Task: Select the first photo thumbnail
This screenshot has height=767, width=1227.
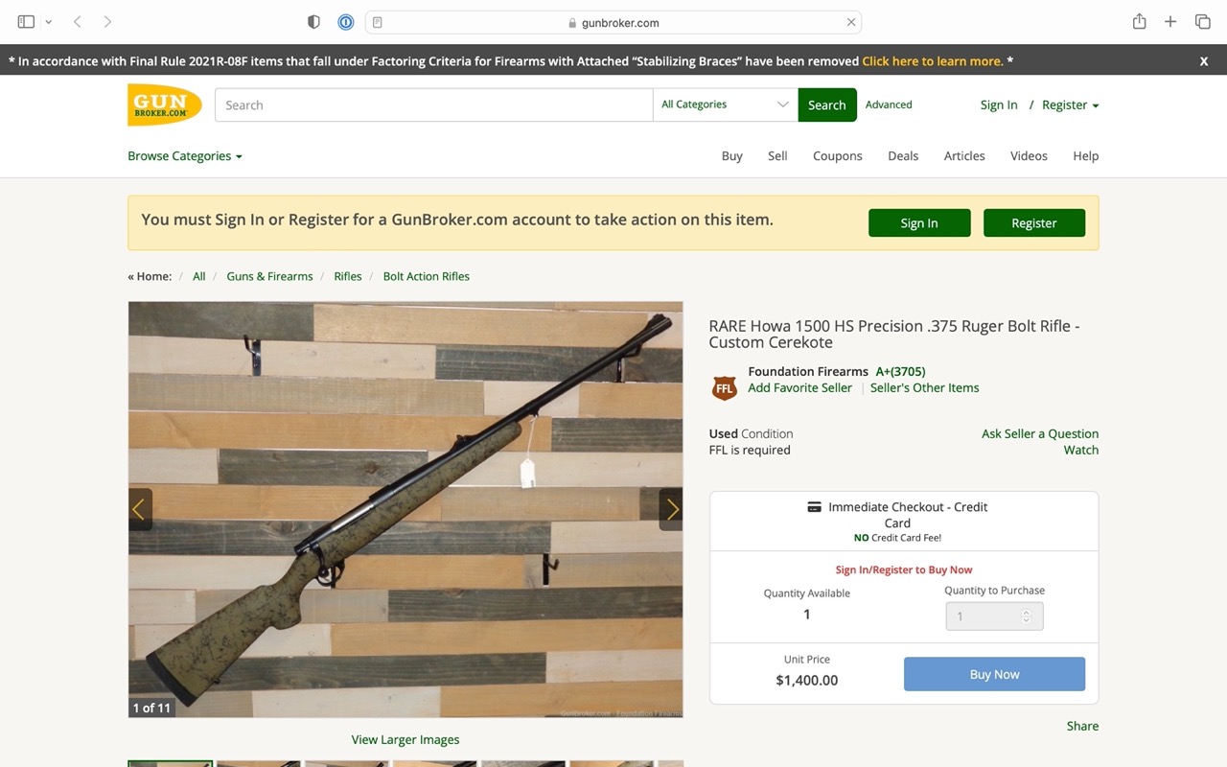Action: point(171,763)
